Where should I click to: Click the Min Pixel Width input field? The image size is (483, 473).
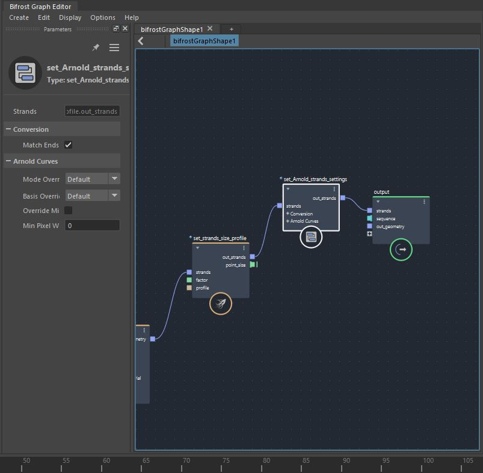click(92, 226)
